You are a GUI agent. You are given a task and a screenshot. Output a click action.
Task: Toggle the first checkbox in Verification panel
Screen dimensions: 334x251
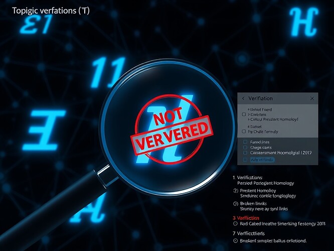(x=244, y=114)
